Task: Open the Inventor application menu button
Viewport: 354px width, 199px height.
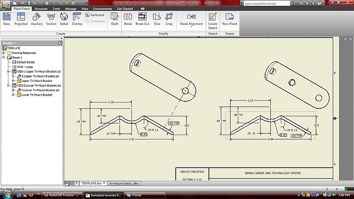Action: point(5,4)
